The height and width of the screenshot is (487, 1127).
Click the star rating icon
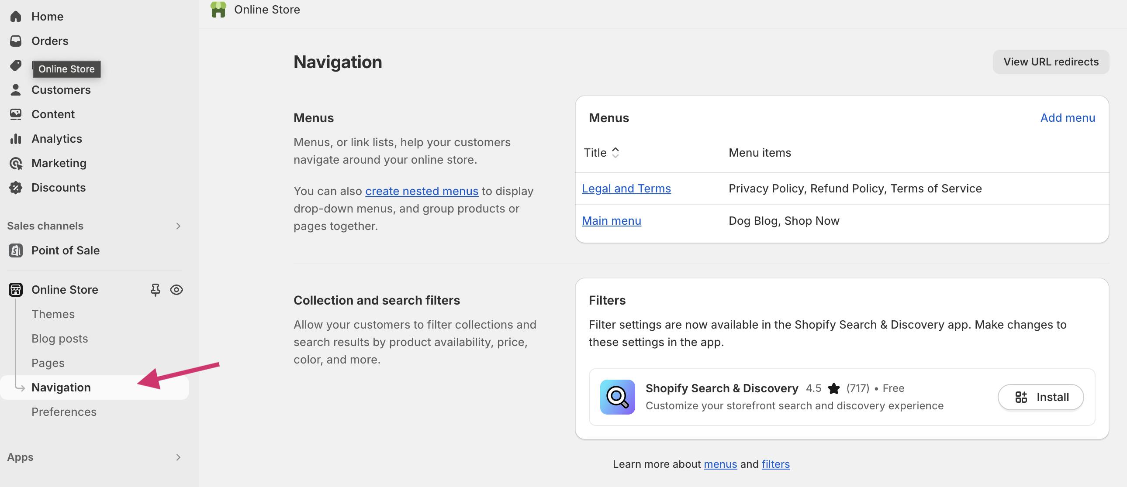834,388
